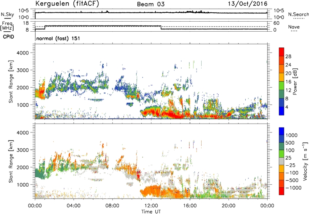Click the '1000' tick on velocity scale
309x214 pixels.
(292, 135)
